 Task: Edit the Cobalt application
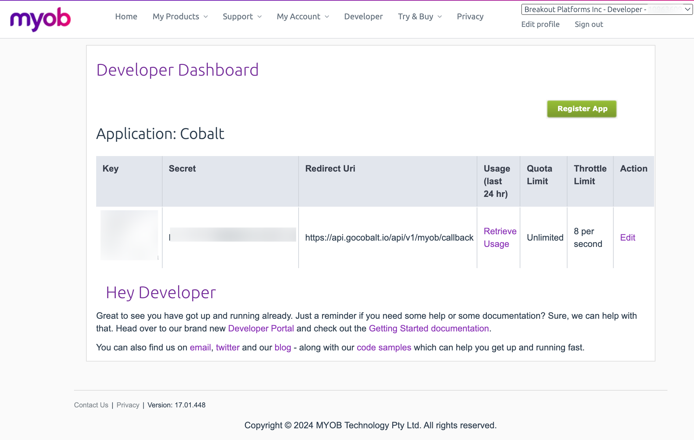628,237
